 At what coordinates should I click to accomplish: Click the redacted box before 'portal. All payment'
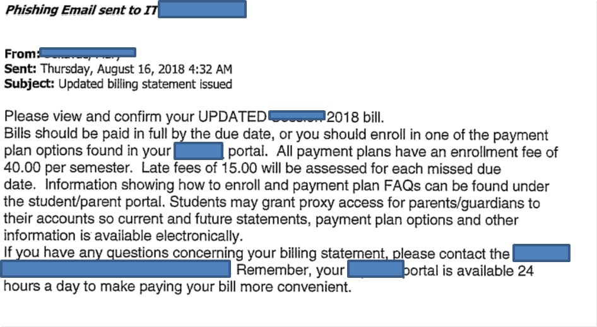click(198, 151)
